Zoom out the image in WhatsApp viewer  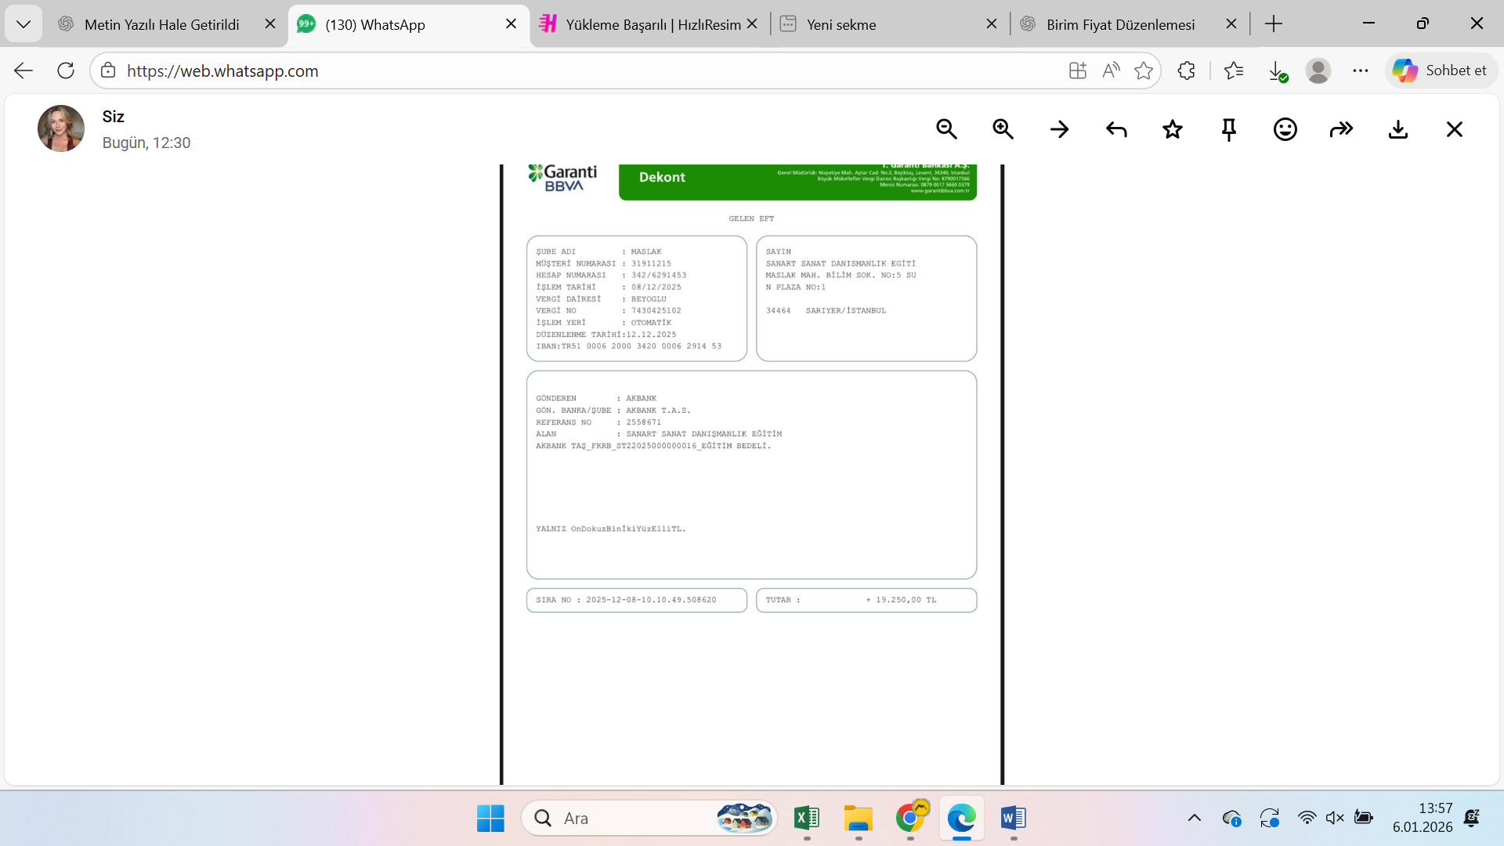[x=946, y=129]
